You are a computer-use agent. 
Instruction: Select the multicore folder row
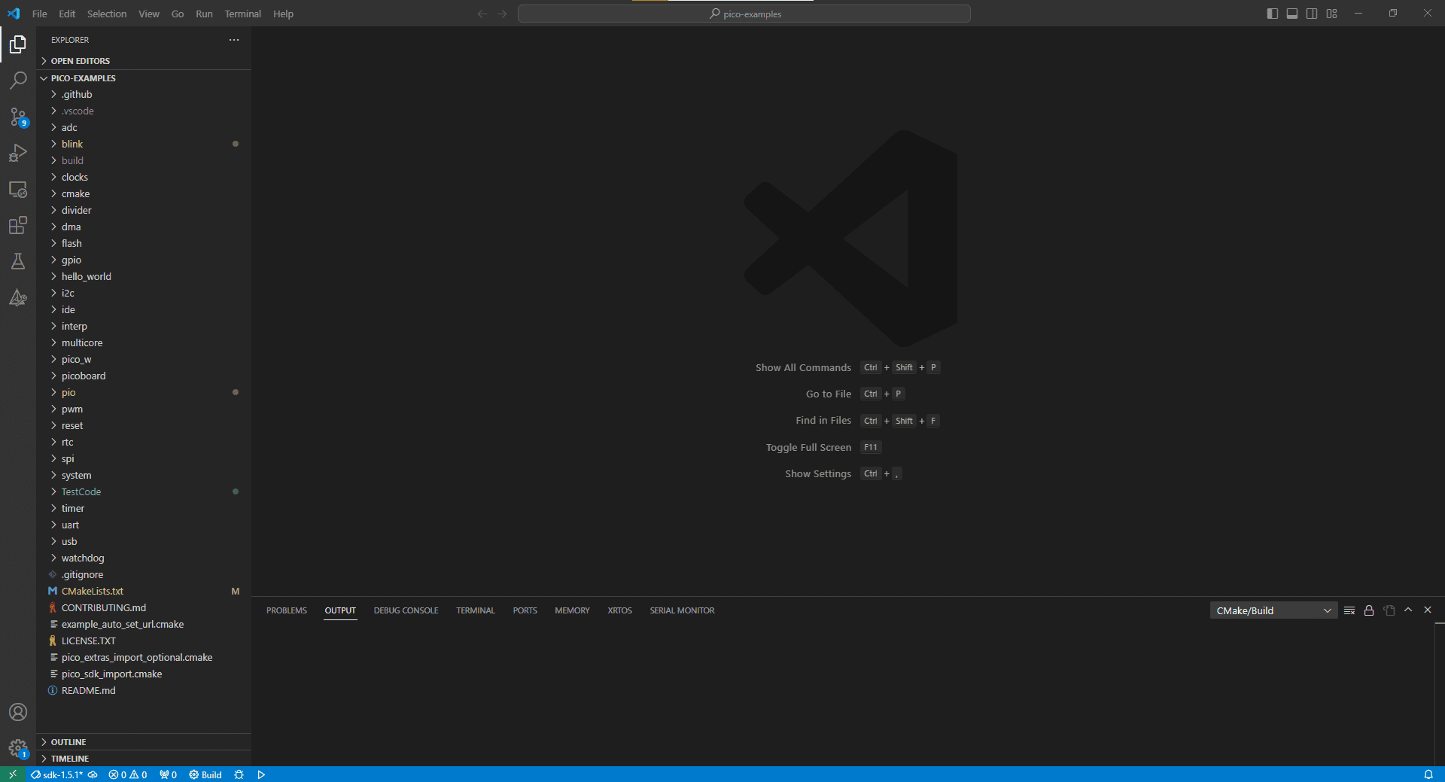click(x=144, y=342)
